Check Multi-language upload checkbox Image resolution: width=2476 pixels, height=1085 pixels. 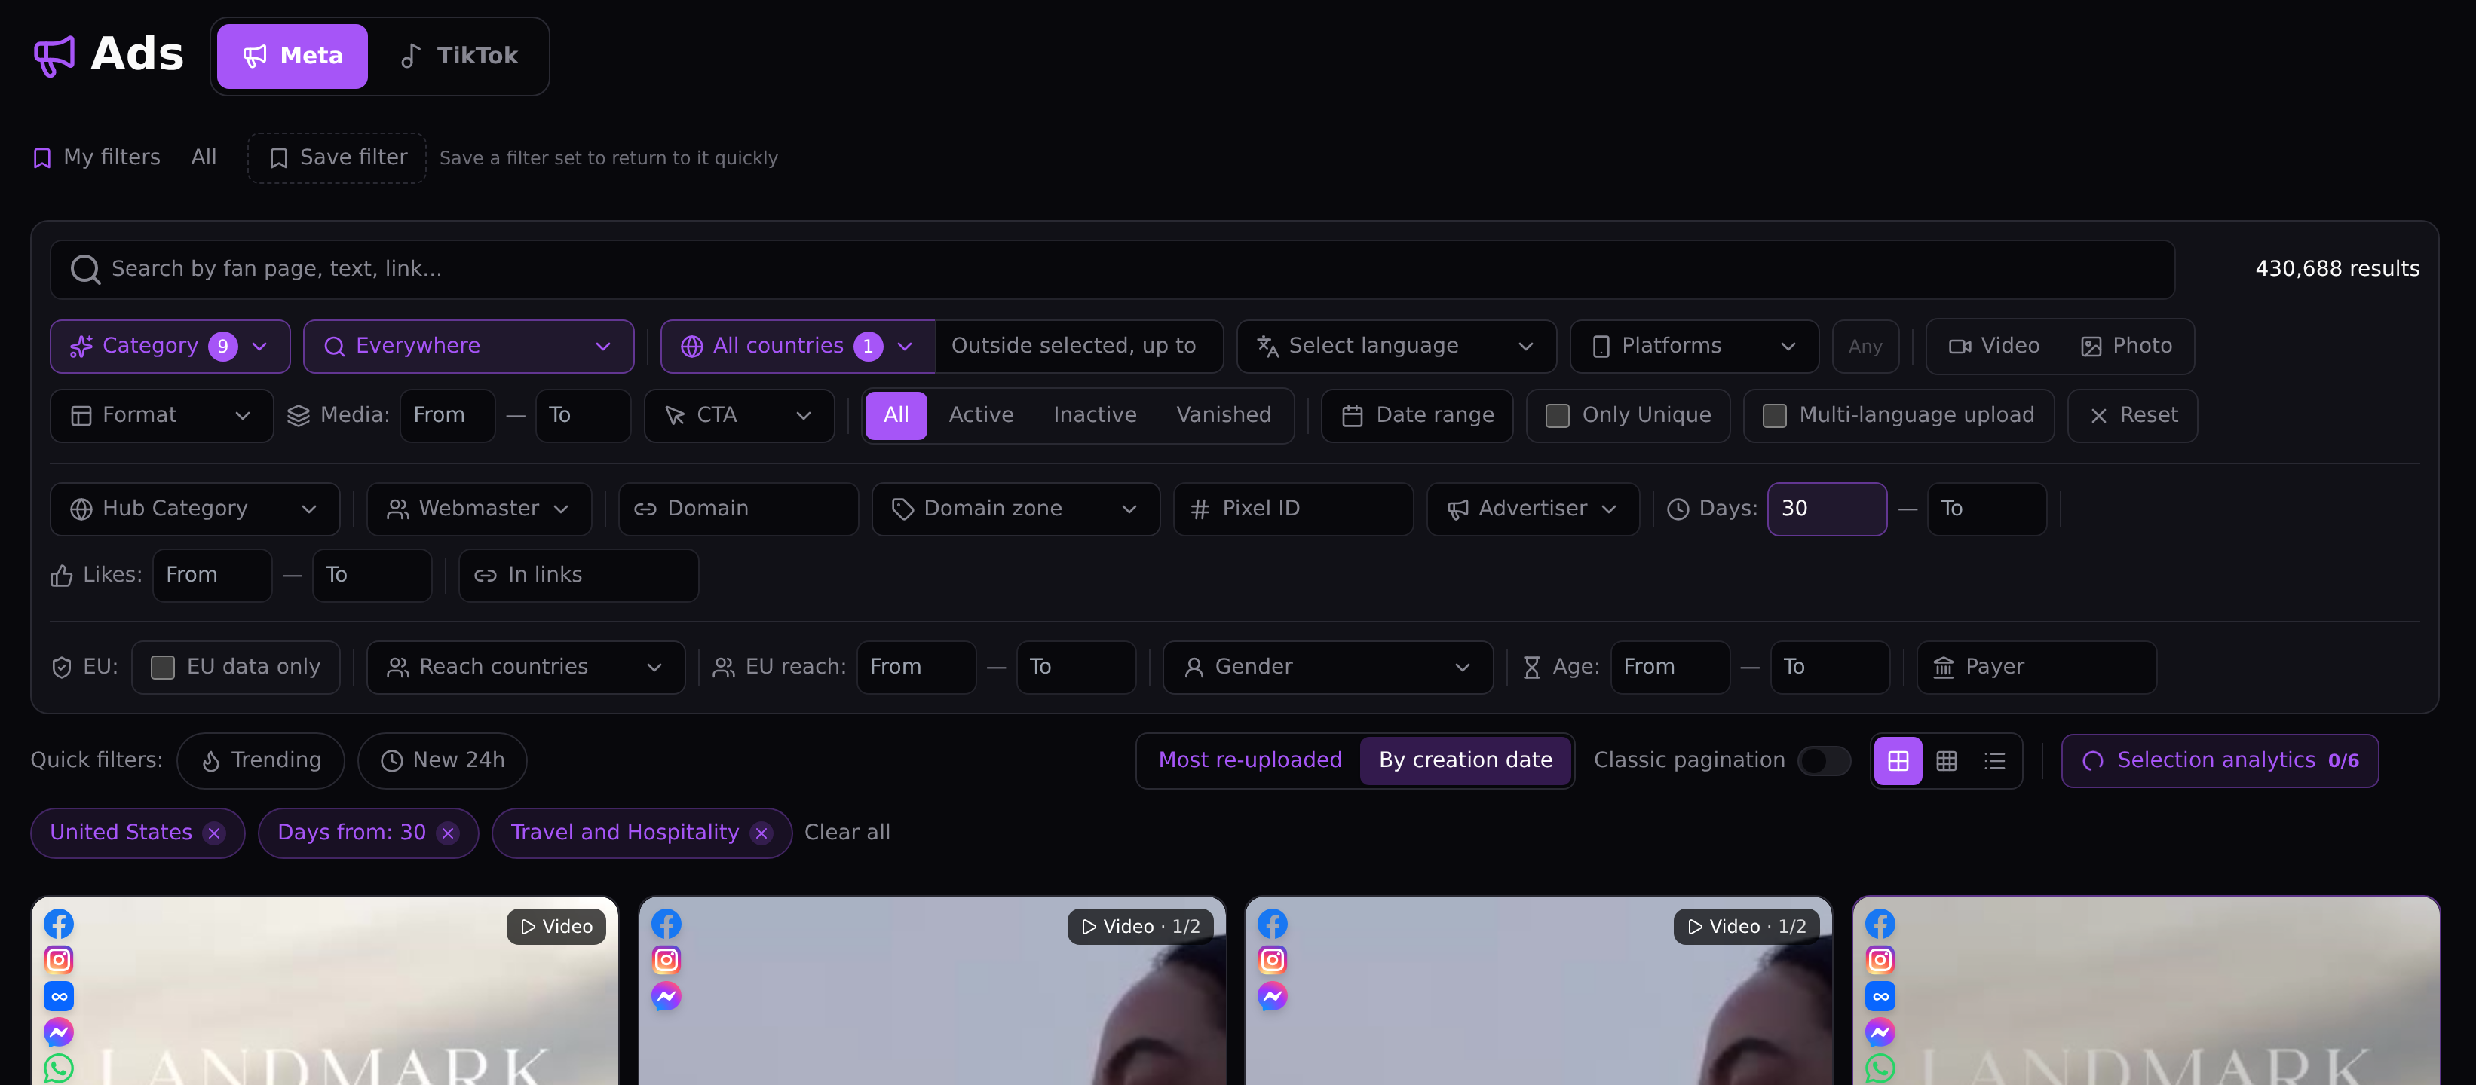pyautogui.click(x=1774, y=416)
